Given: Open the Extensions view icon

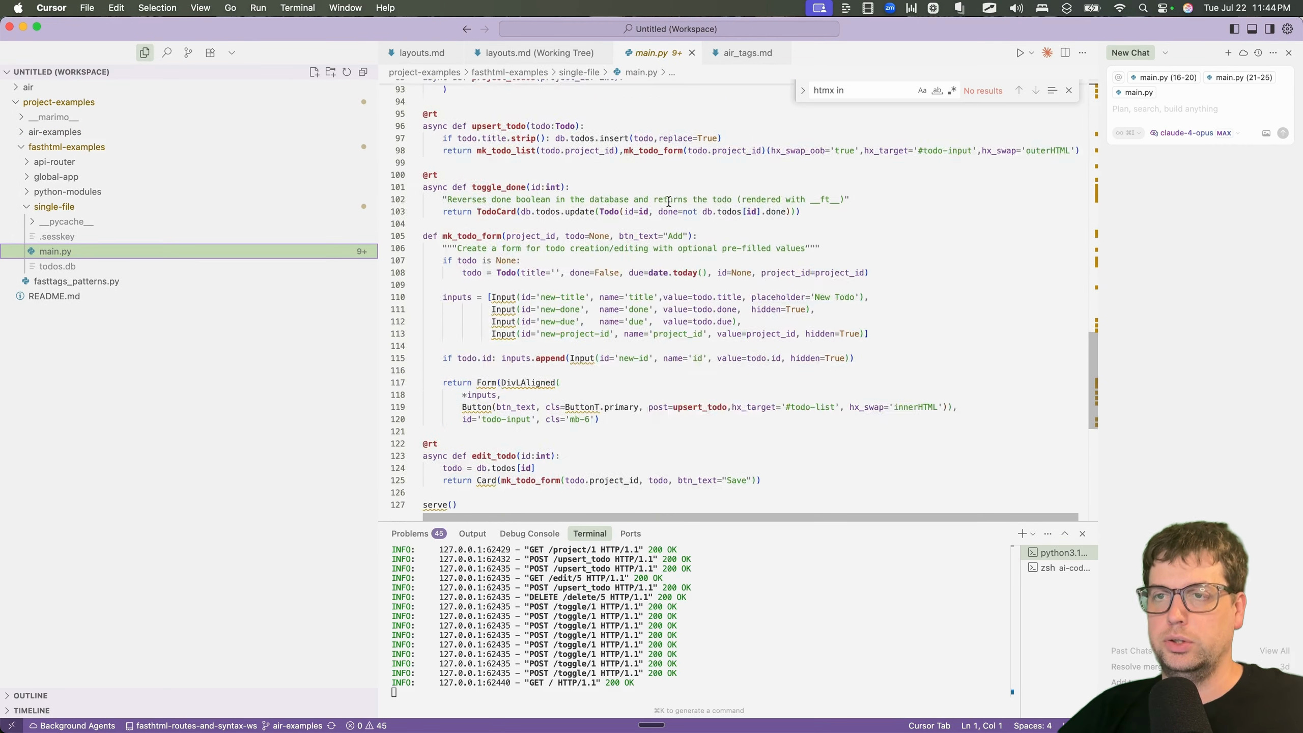Looking at the screenshot, I should pyautogui.click(x=210, y=53).
